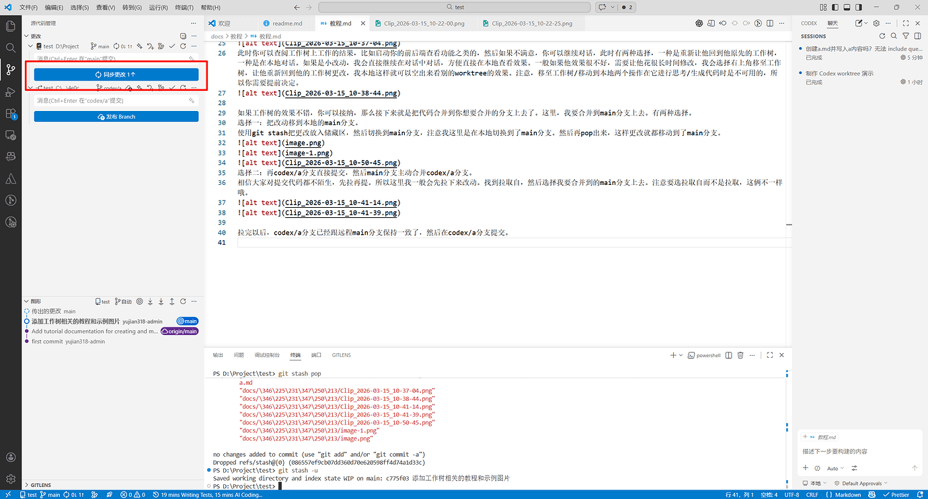Viewport: 928px width, 499px height.
Task: Expand the GITLENS section
Action: (x=27, y=485)
